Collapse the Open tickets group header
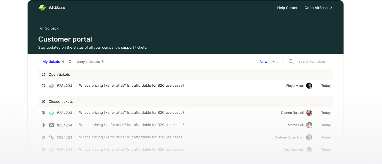Viewport: 382px width, 164px height. (x=186, y=74)
